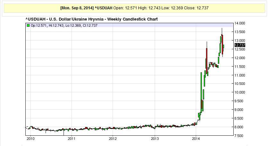Click the yellow Sep 8, 2014 quote banner
This screenshot has width=268, height=146.
pos(134,8)
